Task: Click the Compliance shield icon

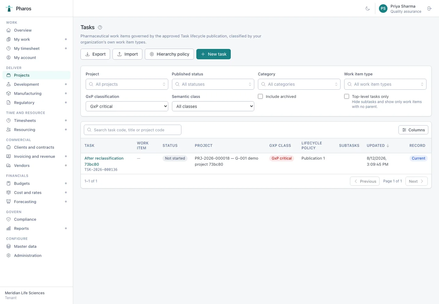Action: point(9,219)
